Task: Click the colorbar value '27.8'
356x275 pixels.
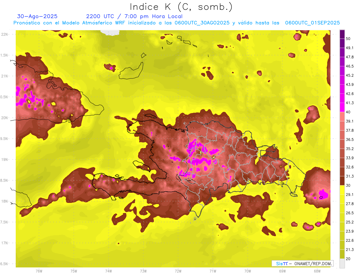Action: pos(349,204)
